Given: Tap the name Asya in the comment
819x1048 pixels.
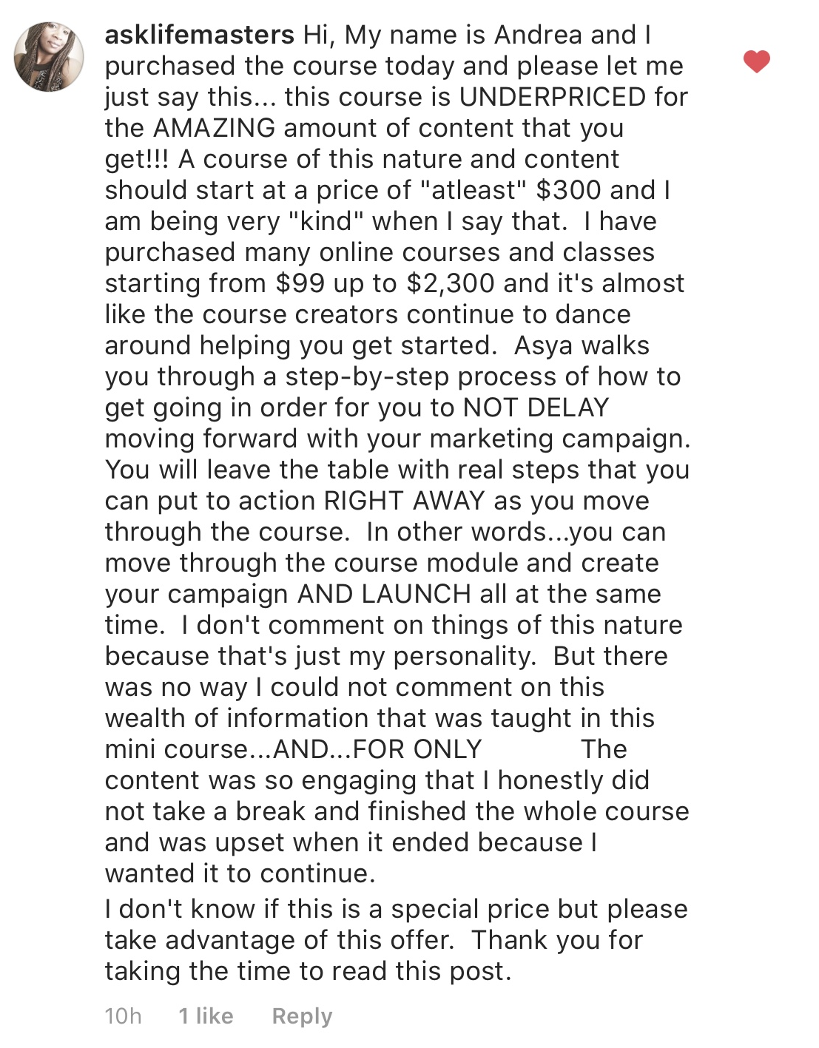Looking at the screenshot, I should click(544, 346).
